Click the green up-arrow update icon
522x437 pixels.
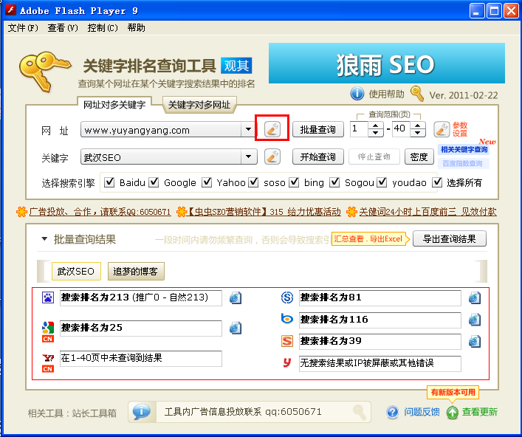coord(453,413)
